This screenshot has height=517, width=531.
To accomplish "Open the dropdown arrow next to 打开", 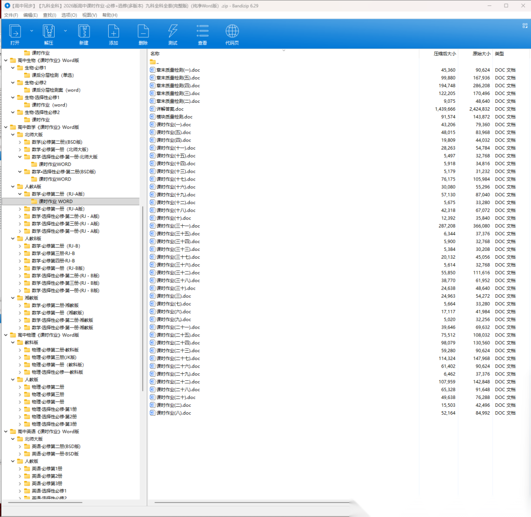I will 32,30.
